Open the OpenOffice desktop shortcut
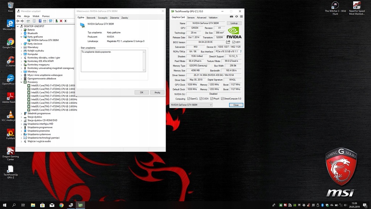 tap(9, 80)
